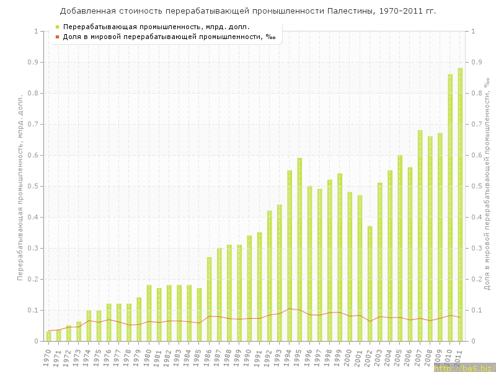The width and height of the screenshot is (496, 372).
Task: Select the 2007 bar
Action: pyautogui.click(x=420, y=236)
